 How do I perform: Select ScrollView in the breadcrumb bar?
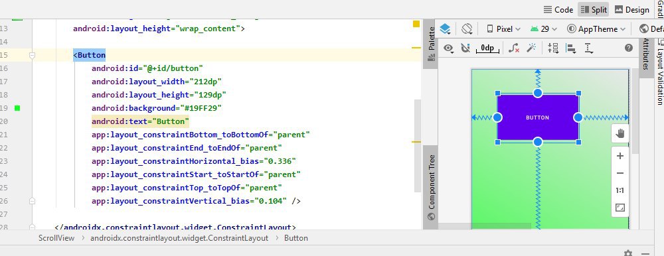click(56, 238)
